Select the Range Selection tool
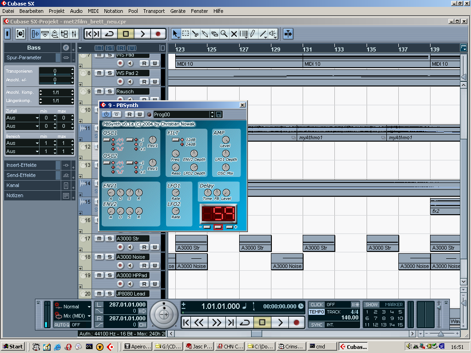 [x=185, y=34]
